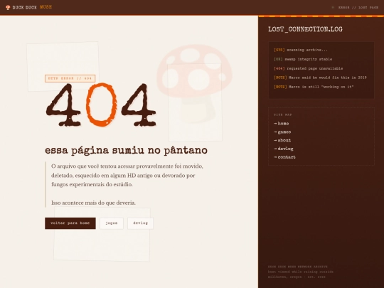
Task: Go to 'games' in the site map
Action: coord(282,132)
